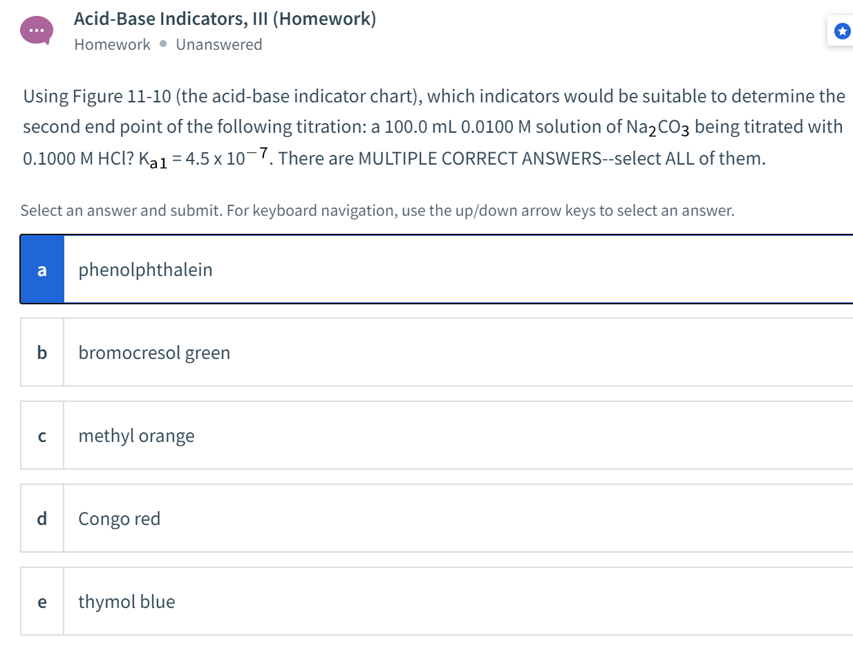This screenshot has width=853, height=646.
Task: Click the letter badge 'e' next to thymol blue
Action: (x=41, y=601)
